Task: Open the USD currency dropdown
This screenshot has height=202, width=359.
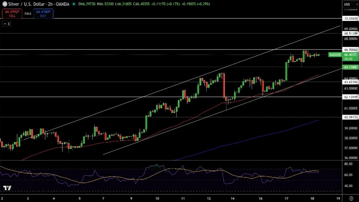Action: click(347, 4)
